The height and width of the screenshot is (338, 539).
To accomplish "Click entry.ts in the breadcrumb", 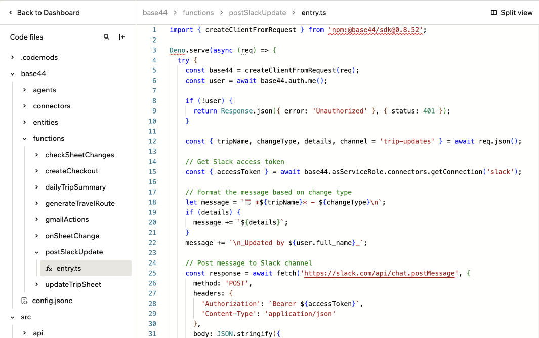I will pyautogui.click(x=313, y=13).
